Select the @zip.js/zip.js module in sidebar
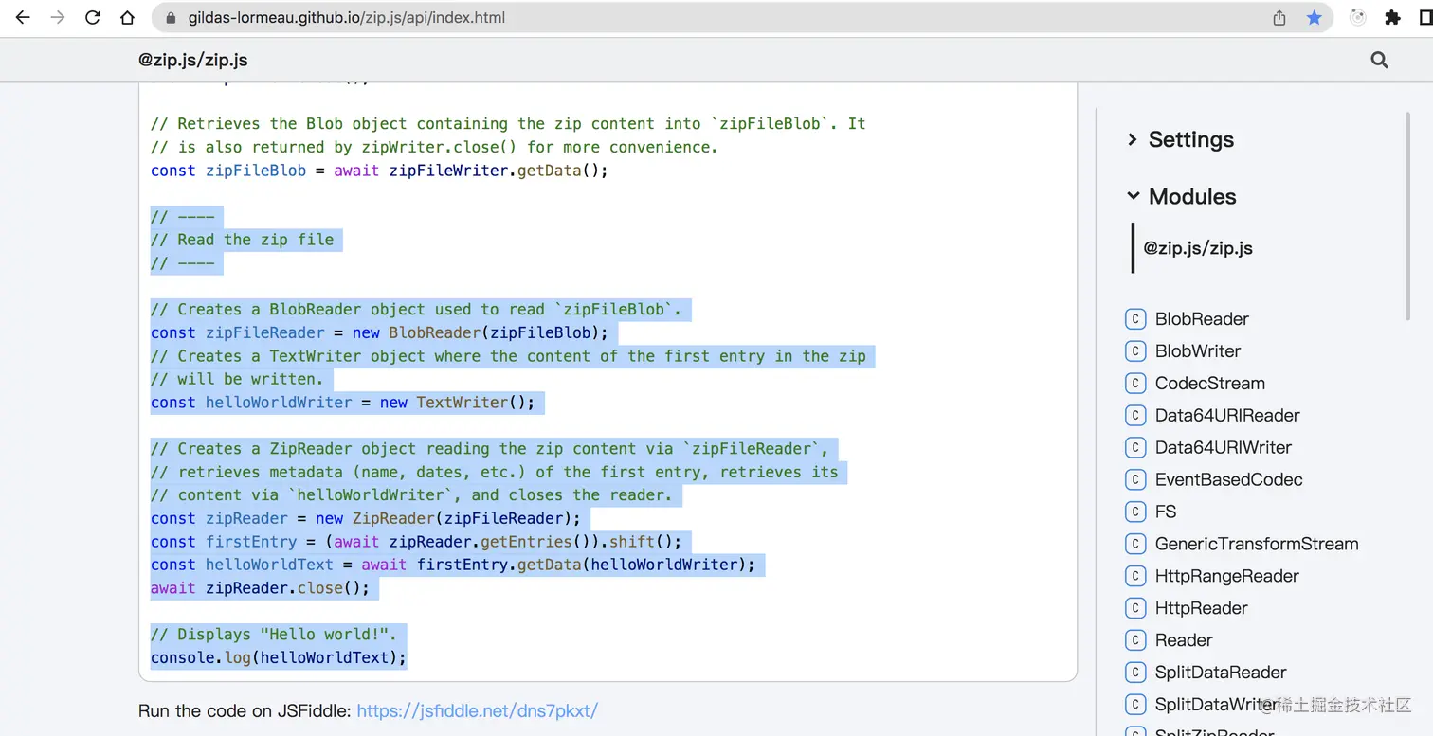1433x736 pixels. [x=1198, y=248]
